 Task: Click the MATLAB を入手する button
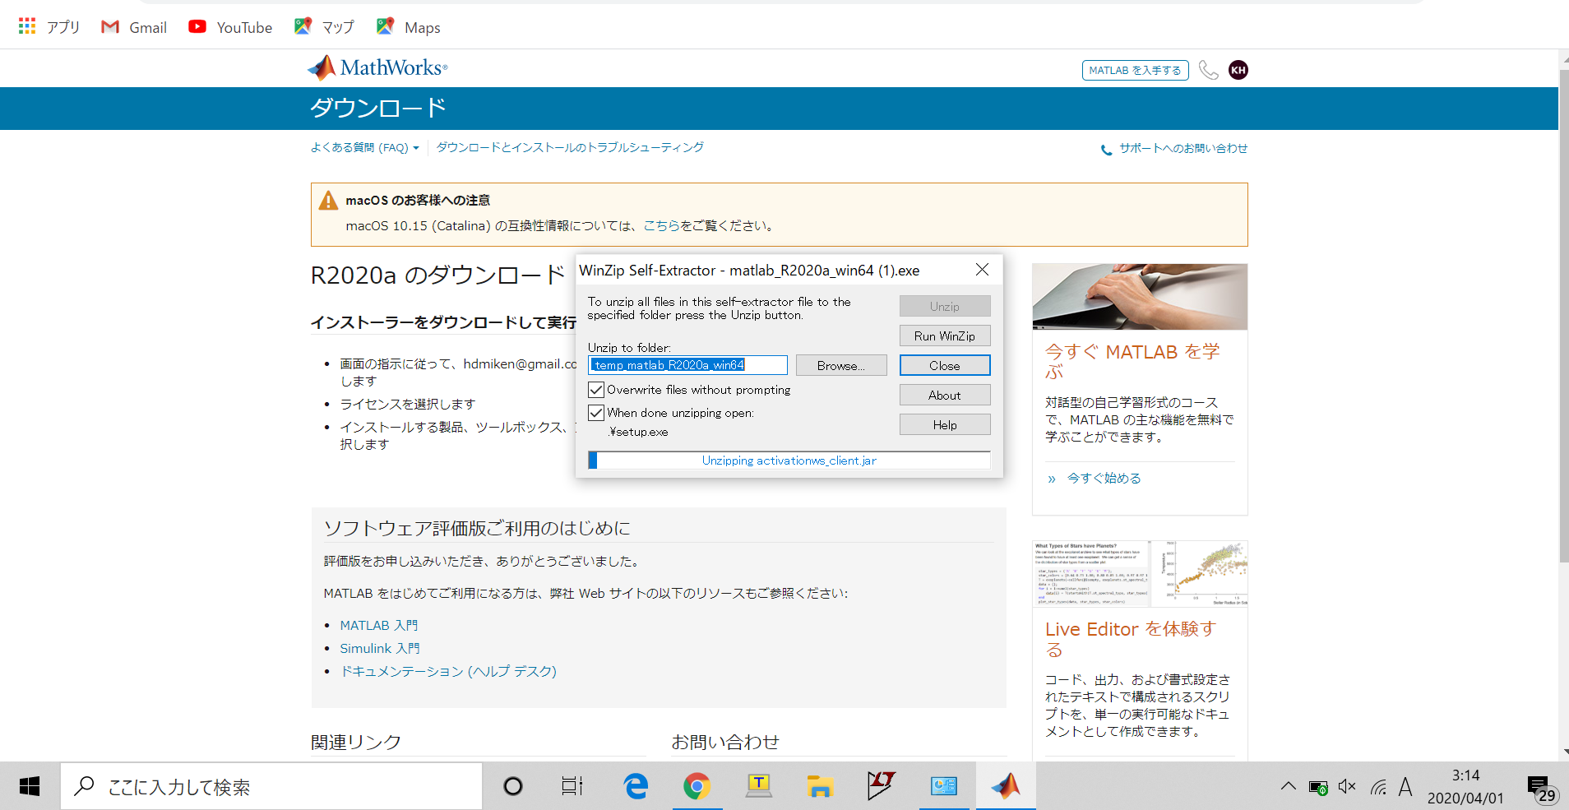(x=1135, y=71)
